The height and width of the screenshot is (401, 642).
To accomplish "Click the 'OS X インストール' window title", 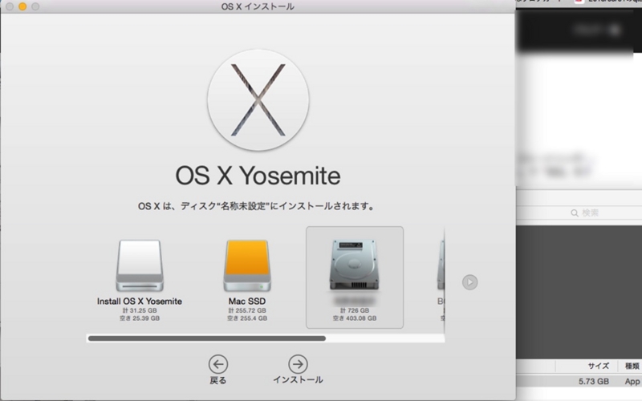I will [x=258, y=6].
